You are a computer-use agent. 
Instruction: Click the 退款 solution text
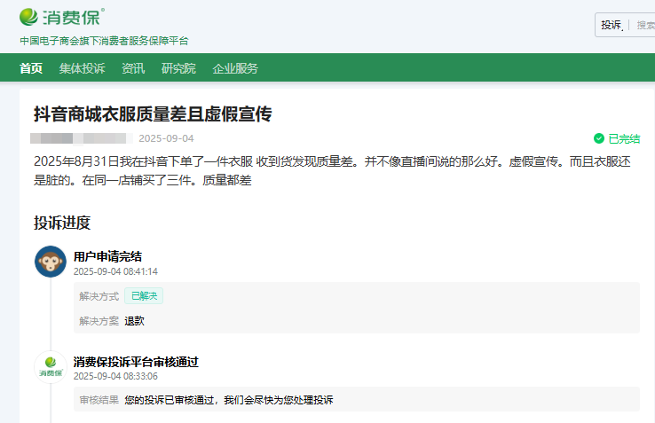click(x=135, y=321)
